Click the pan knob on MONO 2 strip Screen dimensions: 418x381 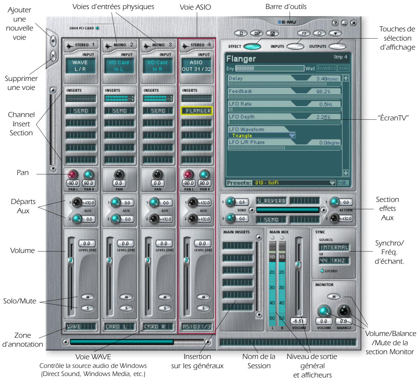[119, 175]
